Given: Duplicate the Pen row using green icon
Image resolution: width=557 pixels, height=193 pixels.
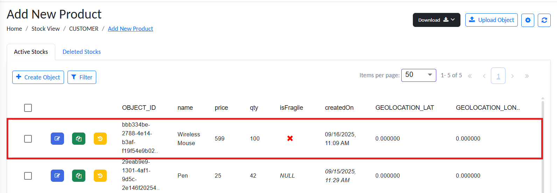Looking at the screenshot, I should point(79,176).
